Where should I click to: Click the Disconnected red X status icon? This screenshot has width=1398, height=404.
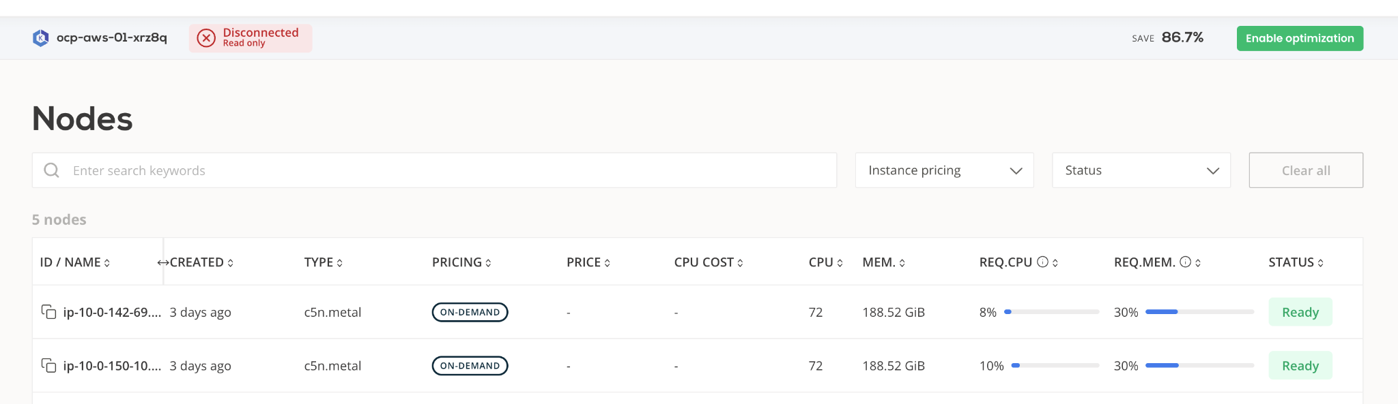(x=206, y=38)
